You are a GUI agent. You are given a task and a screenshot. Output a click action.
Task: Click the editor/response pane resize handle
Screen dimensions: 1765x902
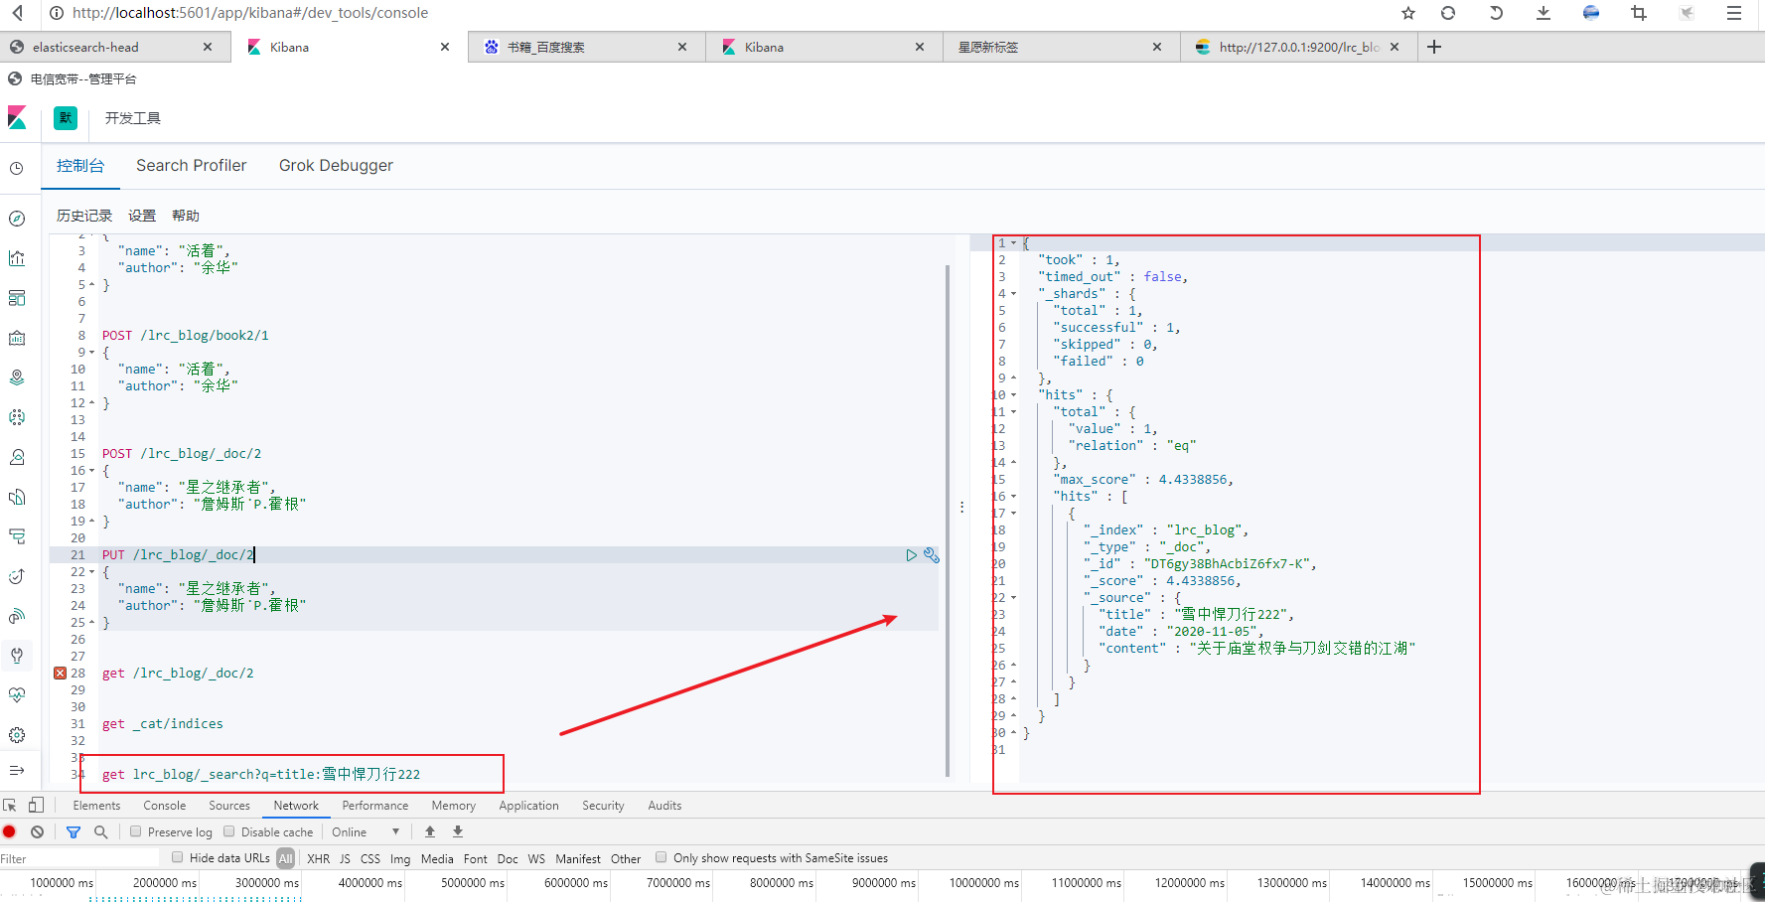coord(961,507)
